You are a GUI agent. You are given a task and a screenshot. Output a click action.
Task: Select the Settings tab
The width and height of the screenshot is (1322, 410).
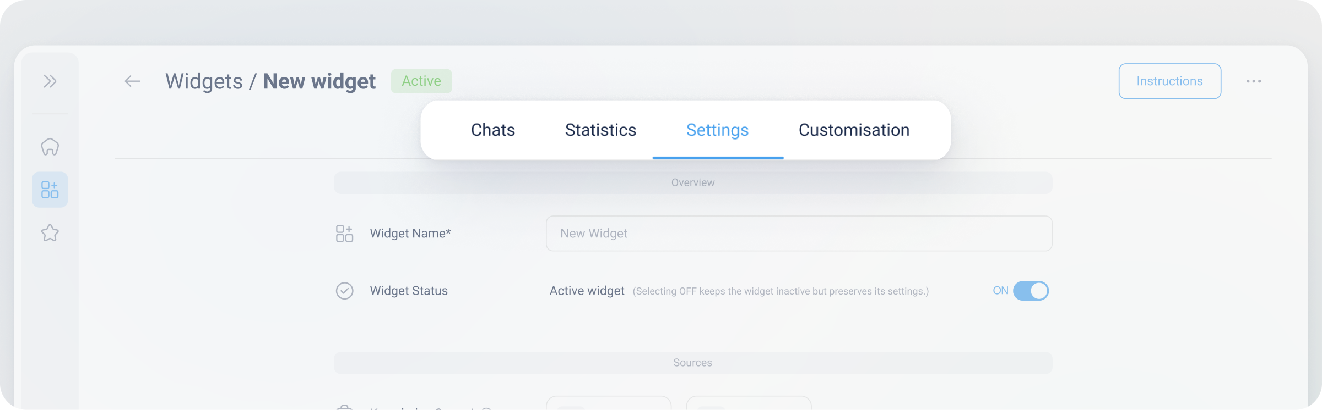point(717,130)
